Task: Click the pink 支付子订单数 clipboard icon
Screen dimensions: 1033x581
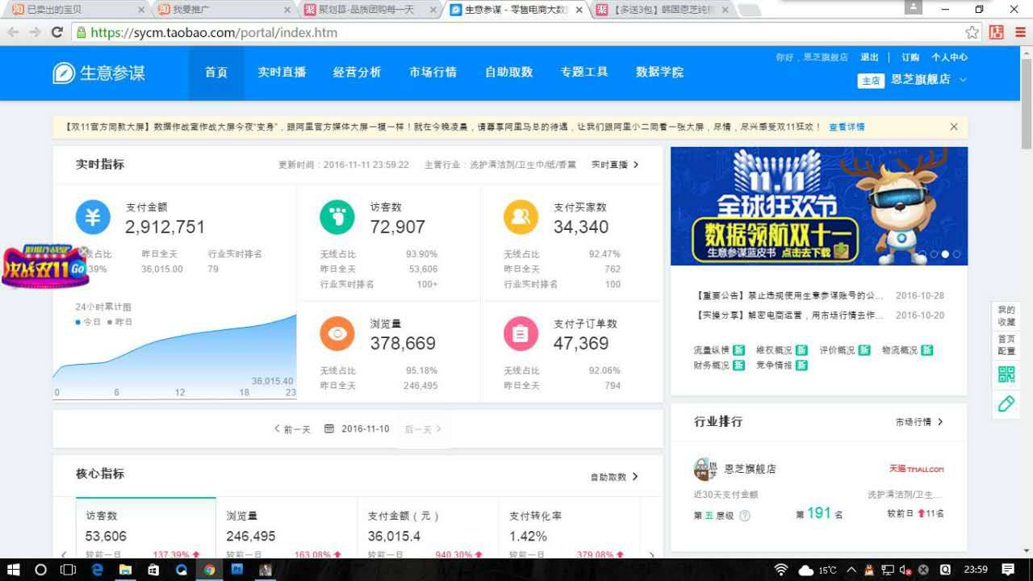Action: [x=521, y=333]
